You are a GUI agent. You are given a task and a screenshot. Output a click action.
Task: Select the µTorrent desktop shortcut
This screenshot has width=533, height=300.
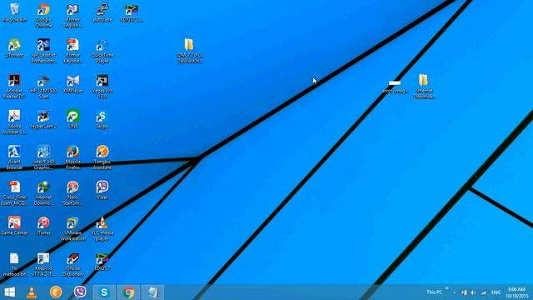[x=14, y=48]
